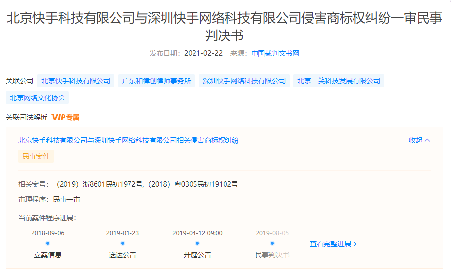Click the case number (2019)浙8601民初1972号

click(98, 184)
